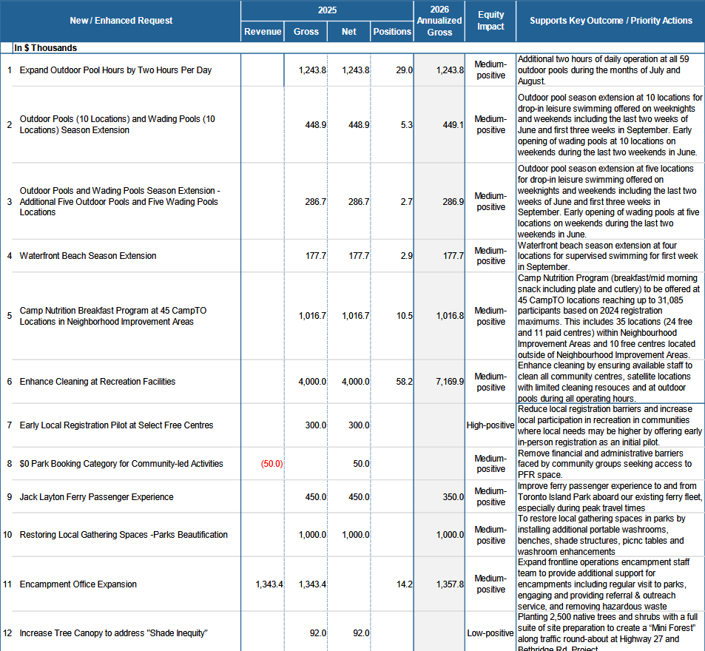Select the Low-positive equity impact cell
705x651 pixels.
click(x=490, y=633)
